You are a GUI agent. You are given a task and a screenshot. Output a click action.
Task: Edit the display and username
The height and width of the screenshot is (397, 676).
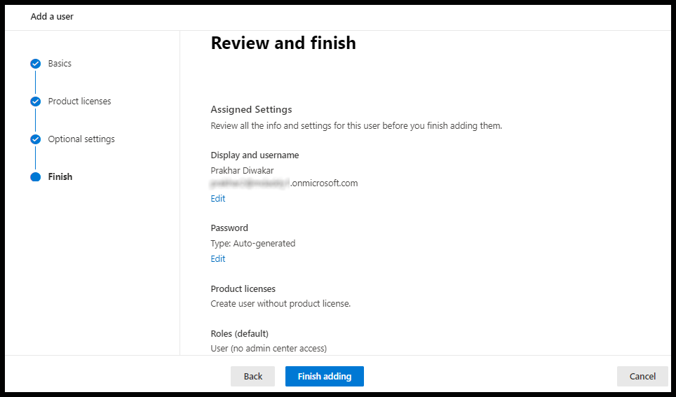pyautogui.click(x=218, y=199)
